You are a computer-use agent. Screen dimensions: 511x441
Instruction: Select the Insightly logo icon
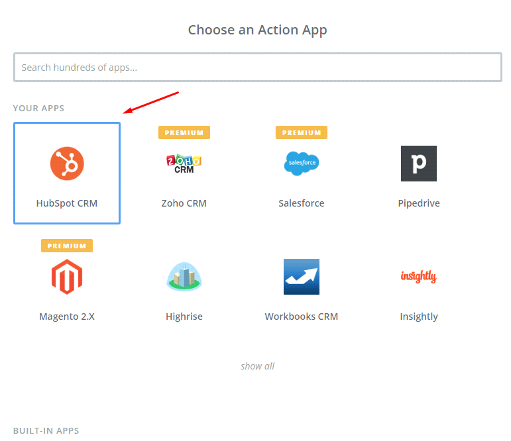point(419,276)
